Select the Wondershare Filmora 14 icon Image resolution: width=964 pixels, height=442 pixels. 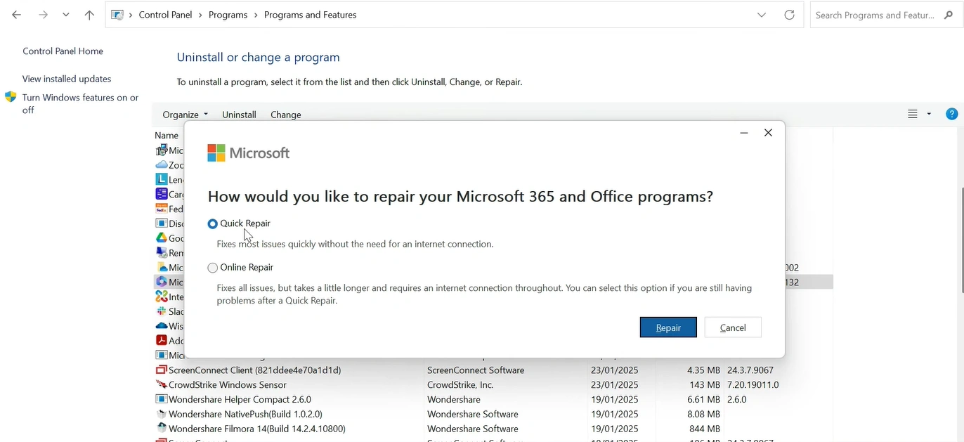[162, 429]
